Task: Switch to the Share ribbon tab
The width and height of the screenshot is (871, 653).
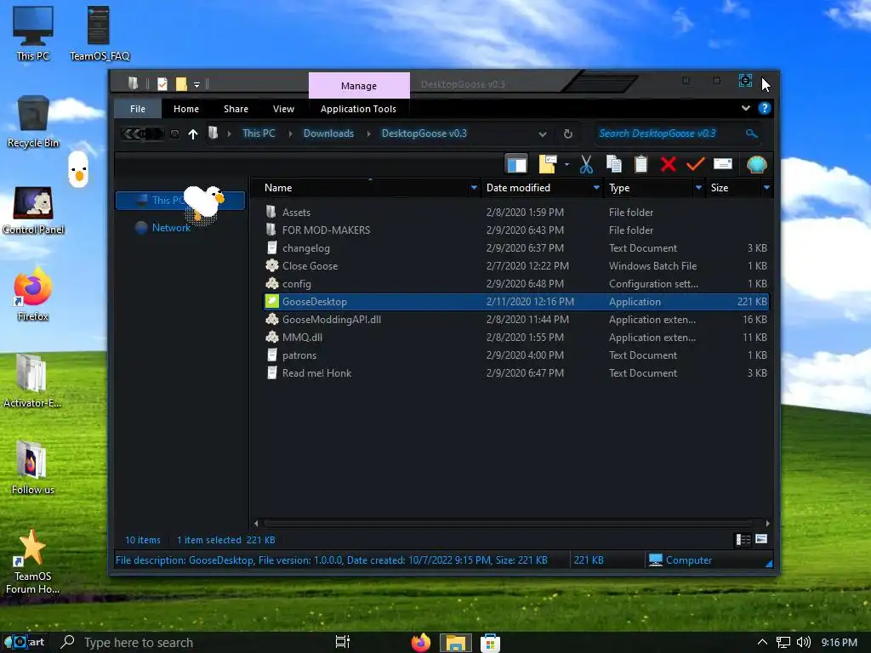Action: [x=236, y=109]
